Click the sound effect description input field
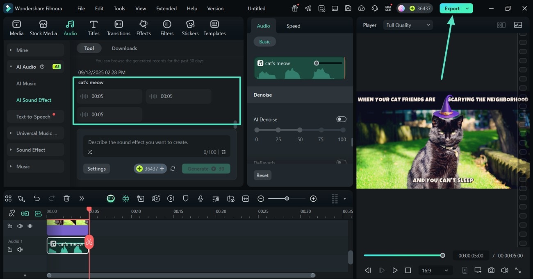 [156, 142]
